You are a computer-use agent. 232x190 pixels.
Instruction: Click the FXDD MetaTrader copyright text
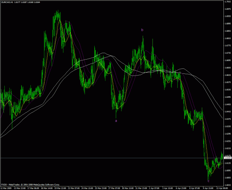[30, 185]
